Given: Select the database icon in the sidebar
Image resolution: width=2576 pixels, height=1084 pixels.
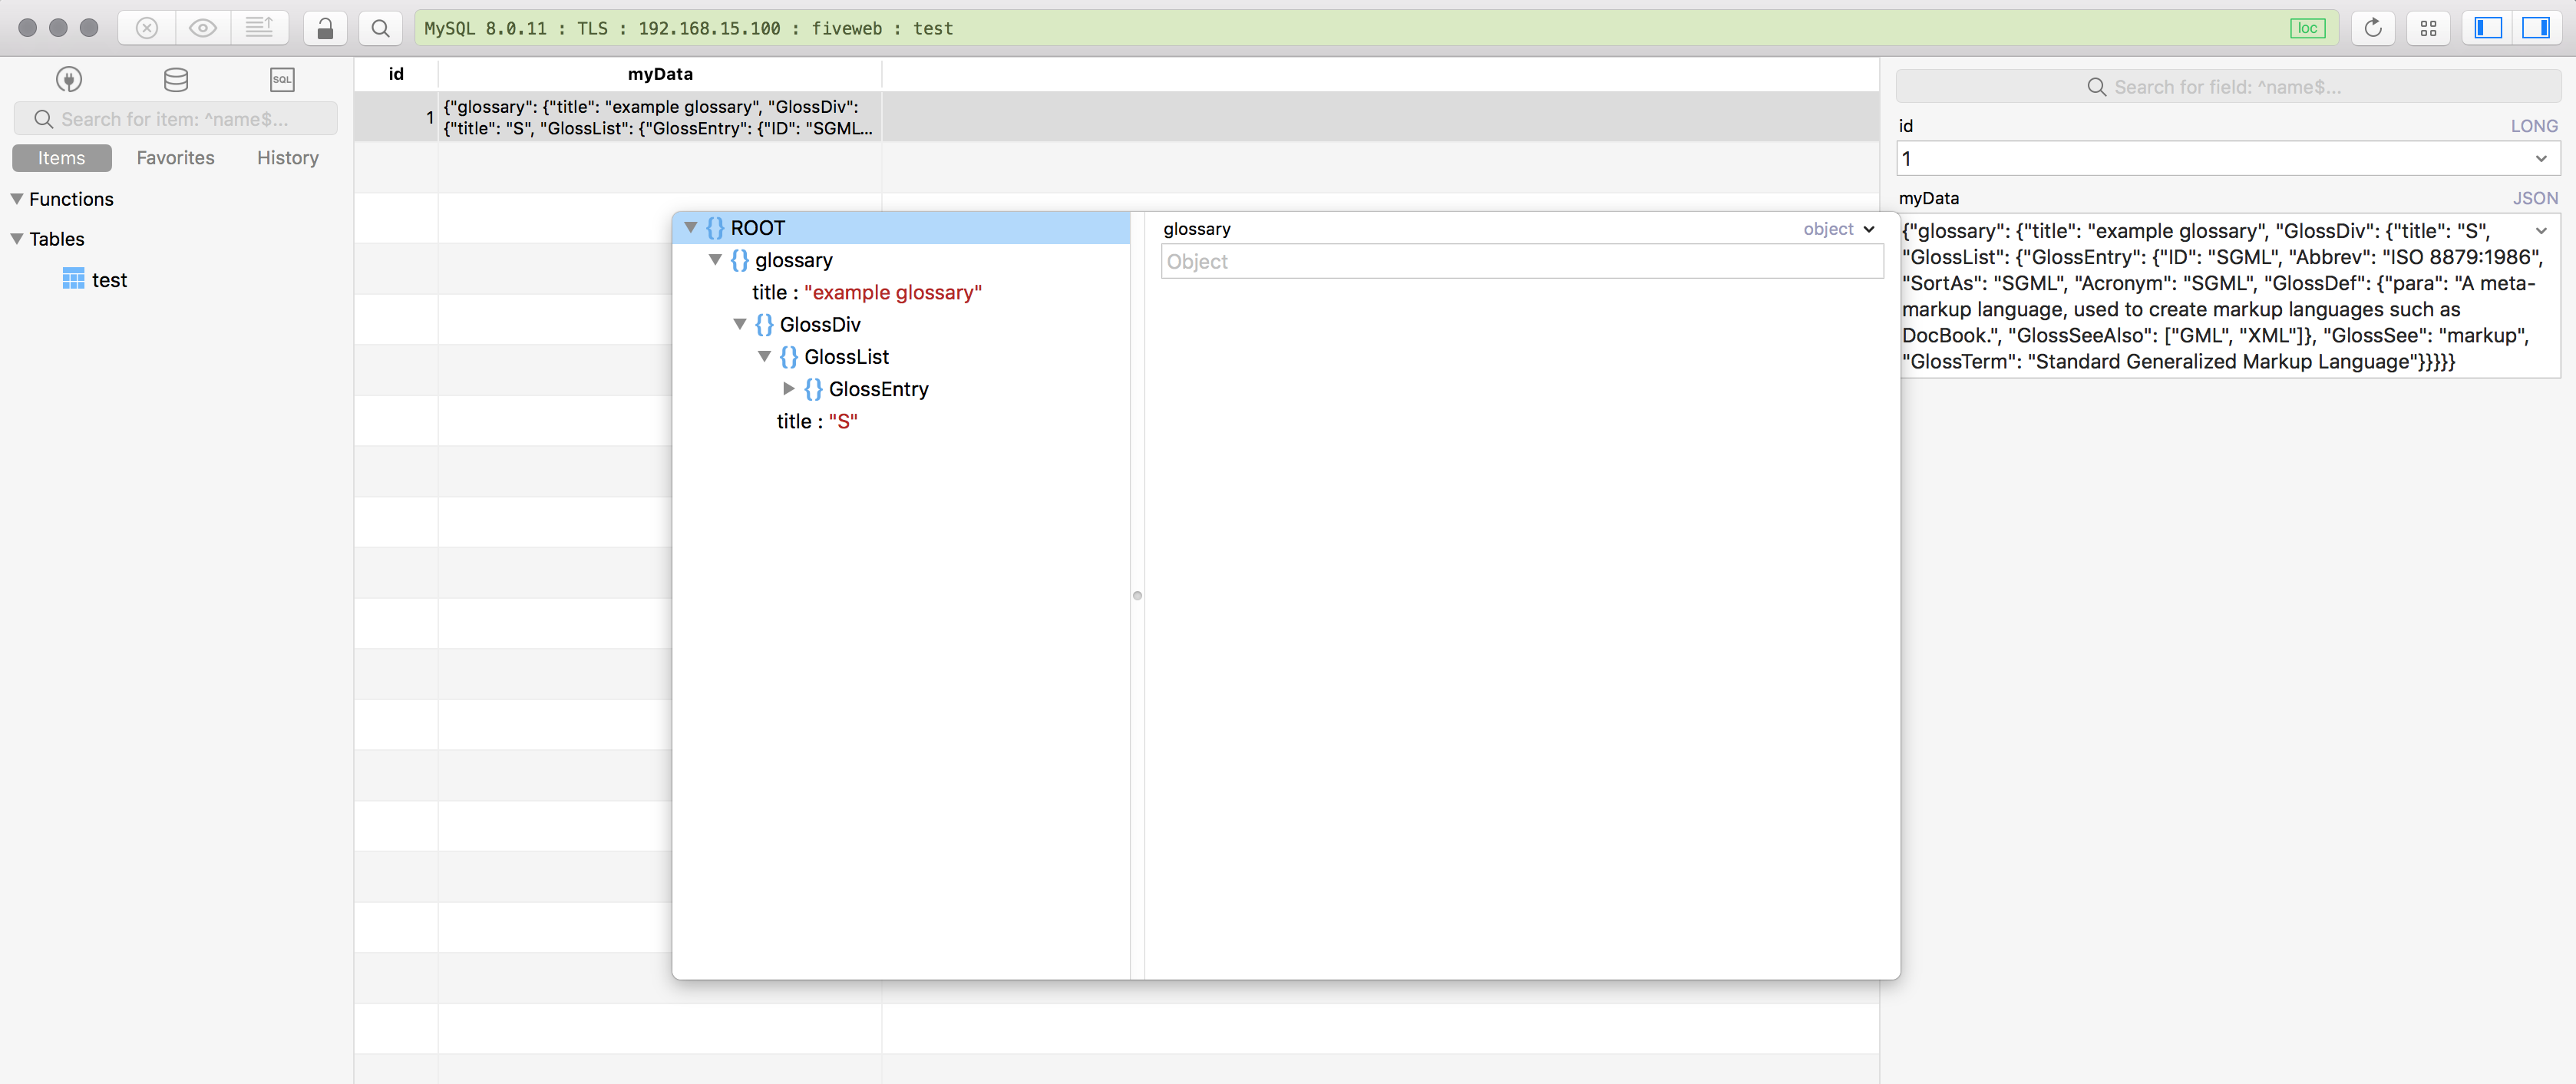Looking at the screenshot, I should [x=176, y=80].
